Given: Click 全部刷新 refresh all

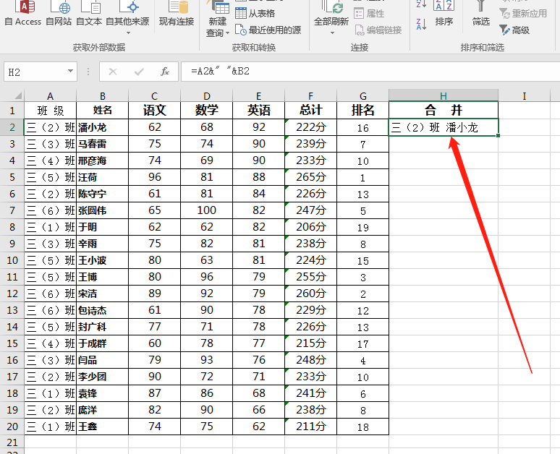Looking at the screenshot, I should pyautogui.click(x=331, y=14).
